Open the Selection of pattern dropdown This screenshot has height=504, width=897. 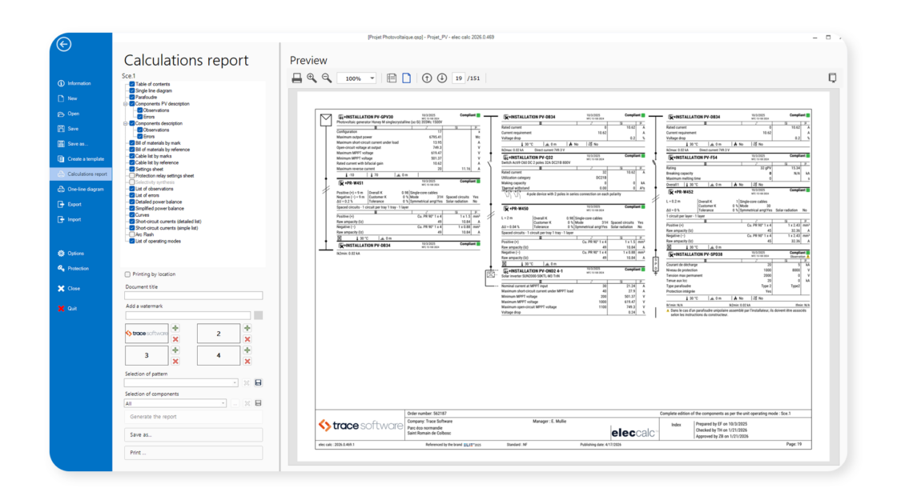234,383
